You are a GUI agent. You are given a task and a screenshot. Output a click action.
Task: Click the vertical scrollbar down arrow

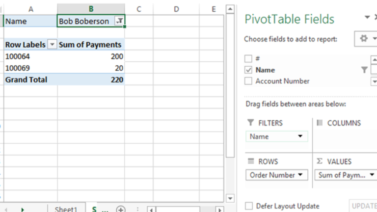pyautogui.click(x=230, y=198)
